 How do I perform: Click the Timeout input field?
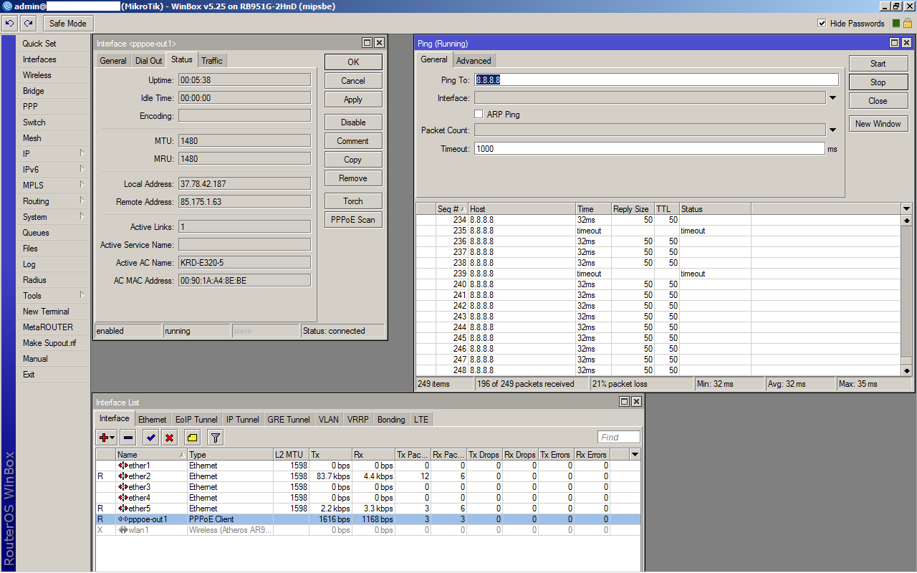pos(649,149)
